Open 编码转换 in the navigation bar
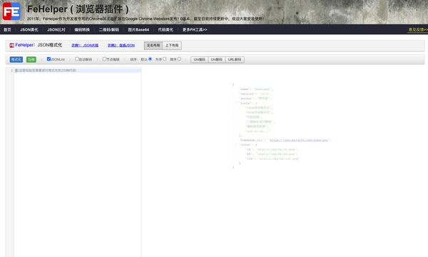 coord(82,29)
